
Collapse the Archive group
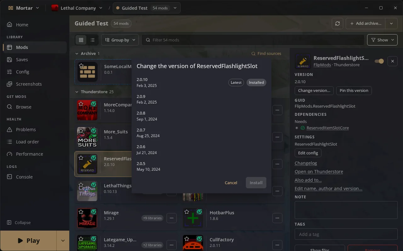pos(77,53)
